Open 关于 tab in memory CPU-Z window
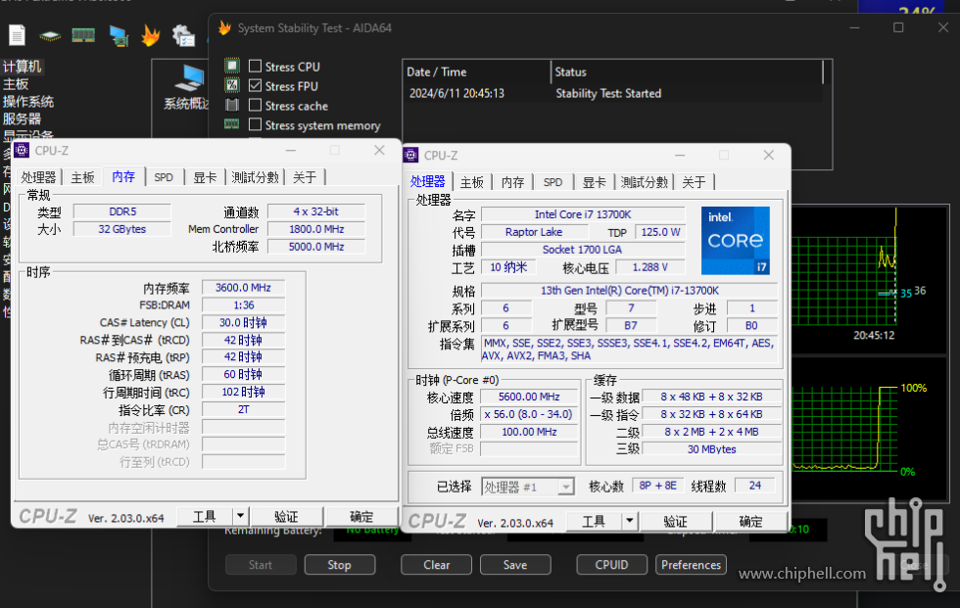The image size is (960, 608). 305,177
